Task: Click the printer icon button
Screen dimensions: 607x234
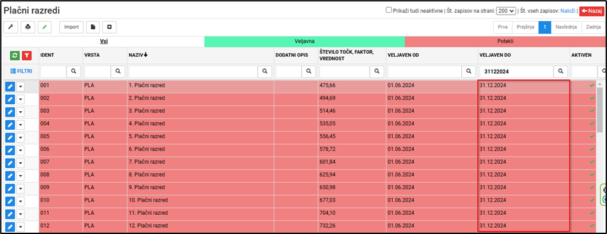Action: pyautogui.click(x=28, y=27)
